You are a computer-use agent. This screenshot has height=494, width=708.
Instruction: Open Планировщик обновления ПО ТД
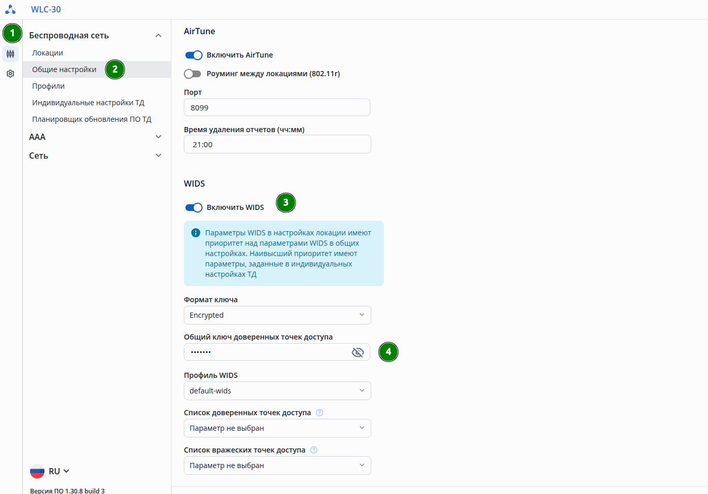point(92,119)
